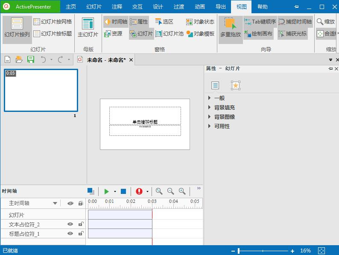The image size is (339, 255).
Task: Select the interactivity star tab icon
Action: (235, 85)
